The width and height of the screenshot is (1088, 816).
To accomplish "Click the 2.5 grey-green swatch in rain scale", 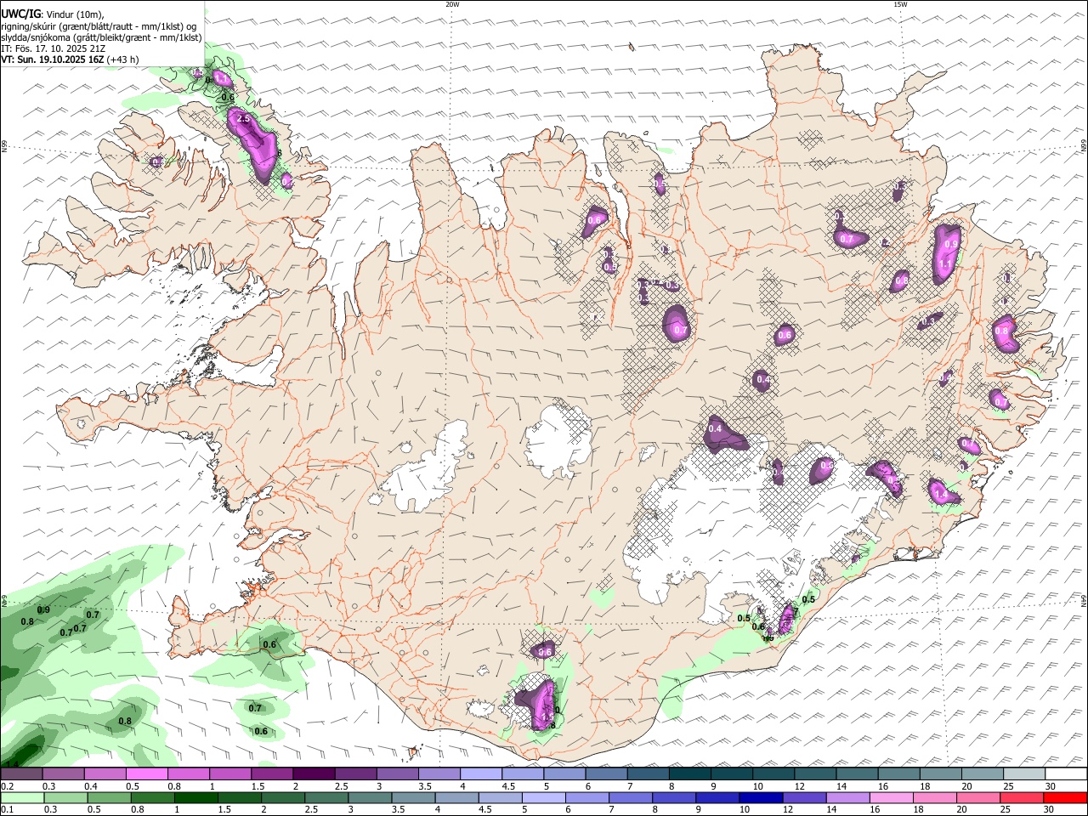I will point(326,797).
